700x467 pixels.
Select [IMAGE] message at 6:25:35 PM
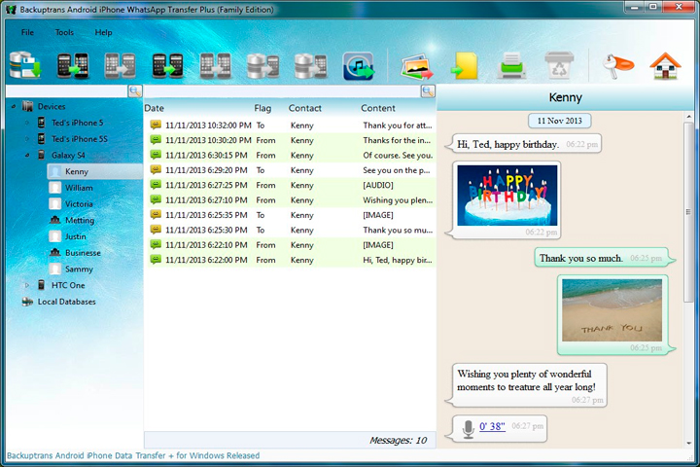click(x=292, y=215)
